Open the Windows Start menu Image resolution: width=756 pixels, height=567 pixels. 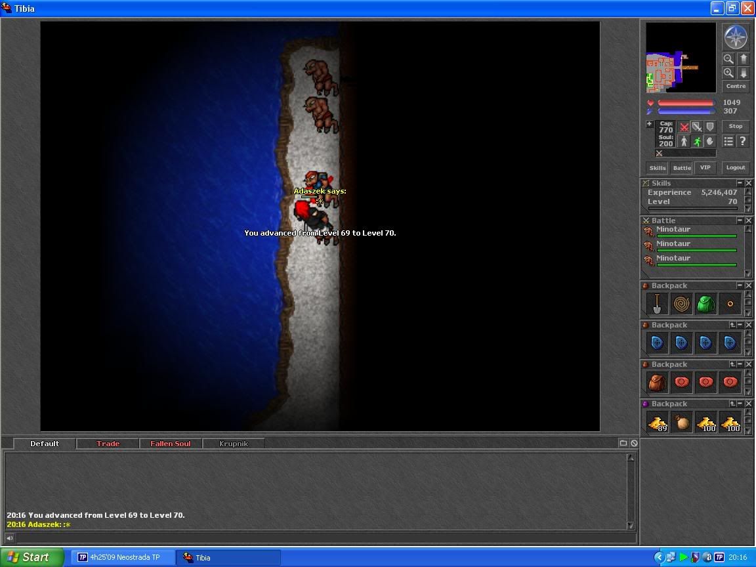click(31, 557)
